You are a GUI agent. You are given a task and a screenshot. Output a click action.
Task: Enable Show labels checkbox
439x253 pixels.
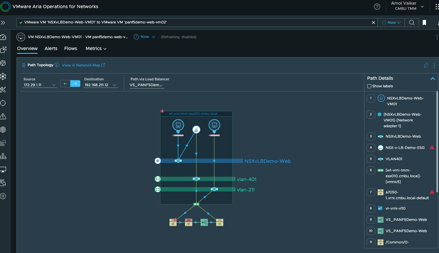pyautogui.click(x=369, y=86)
